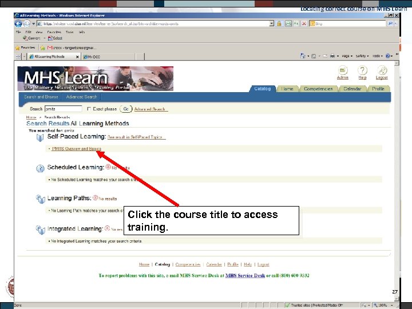
Task: Click the Home page command bar icon
Action: 303,56
